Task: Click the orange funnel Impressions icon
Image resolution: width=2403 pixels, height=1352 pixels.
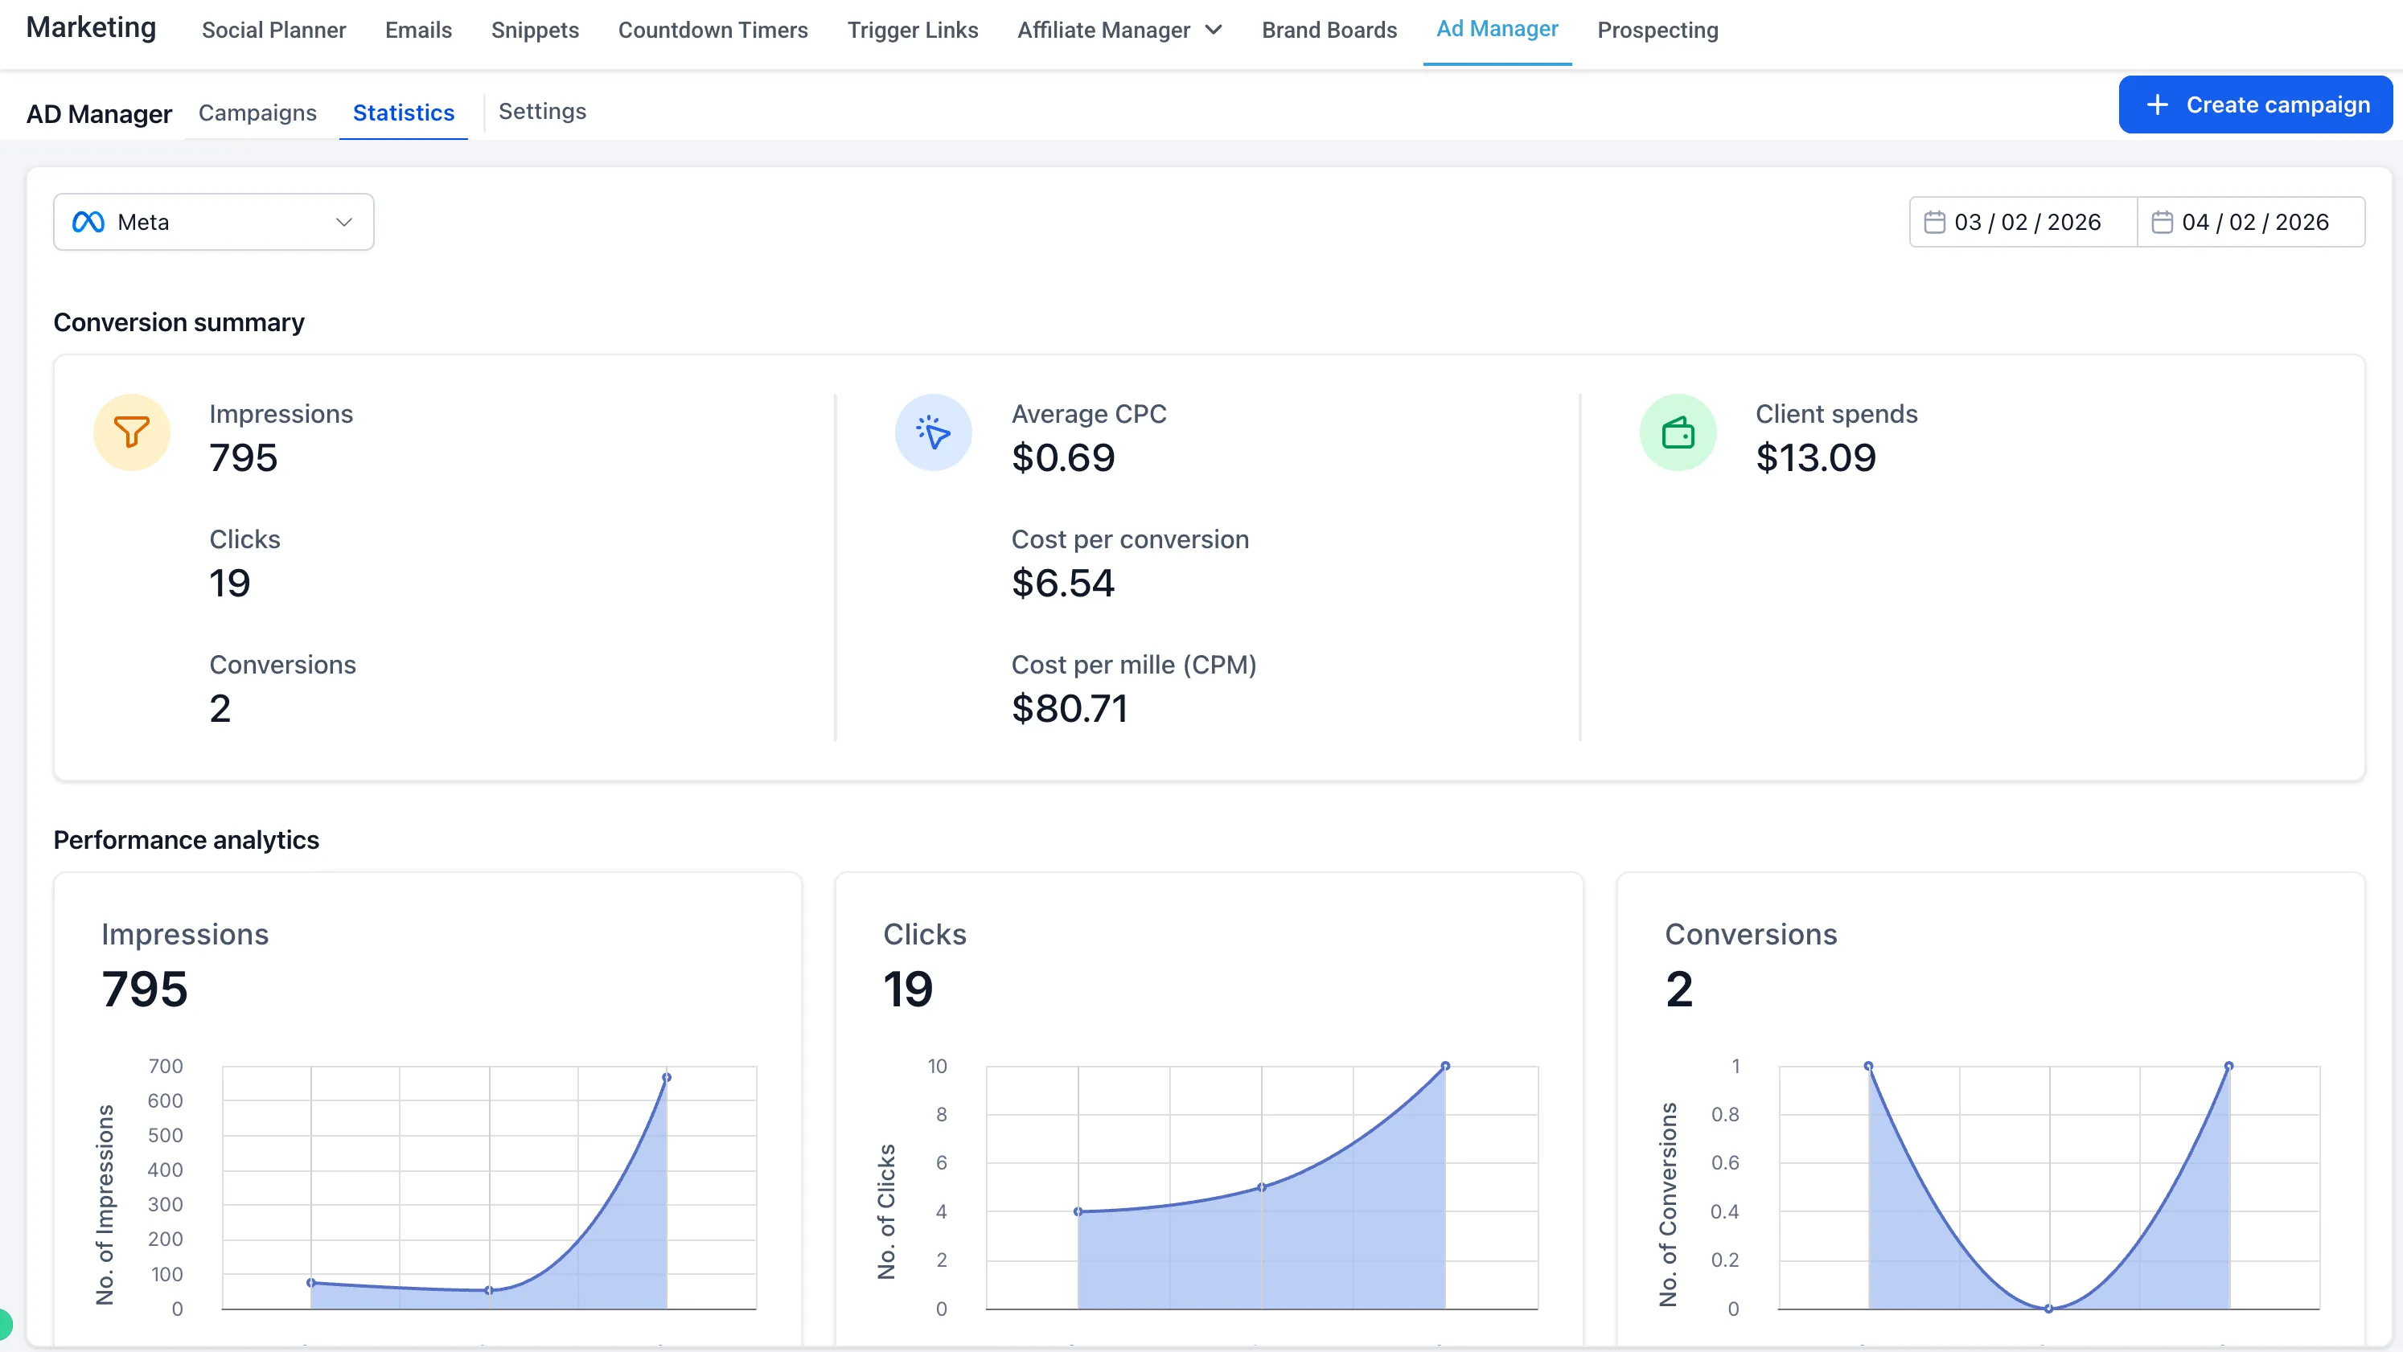Action: pyautogui.click(x=132, y=432)
